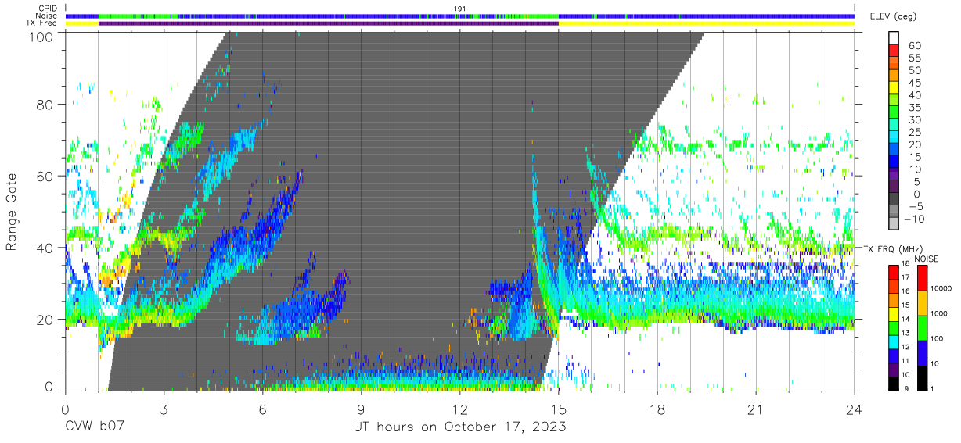Click the "80" tick on Range Gate axis
This screenshot has height=443, width=961.
coord(46,105)
